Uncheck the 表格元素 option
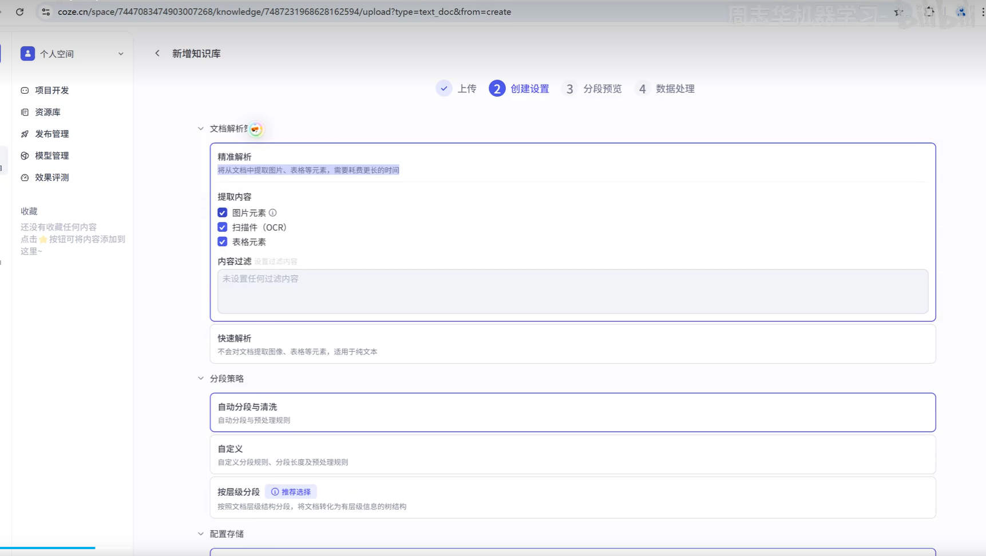This screenshot has width=986, height=556. pos(222,241)
